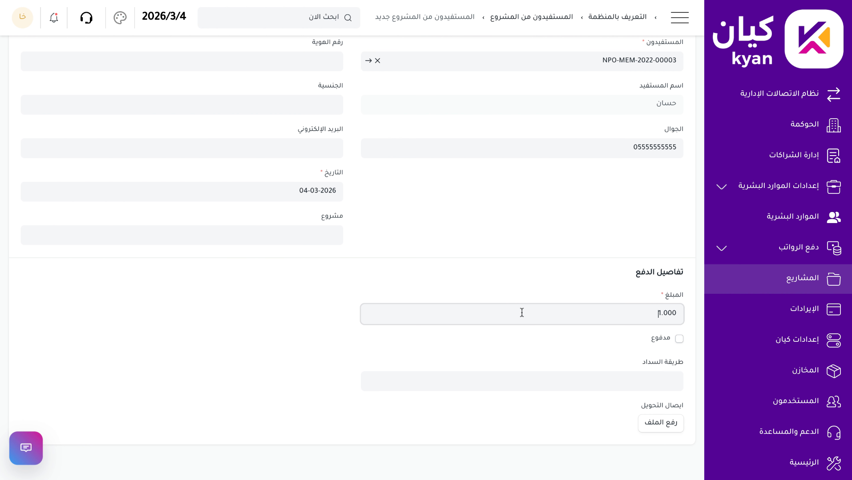Click the ابحث الان search field
Image resolution: width=852 pixels, height=480 pixels.
[279, 18]
